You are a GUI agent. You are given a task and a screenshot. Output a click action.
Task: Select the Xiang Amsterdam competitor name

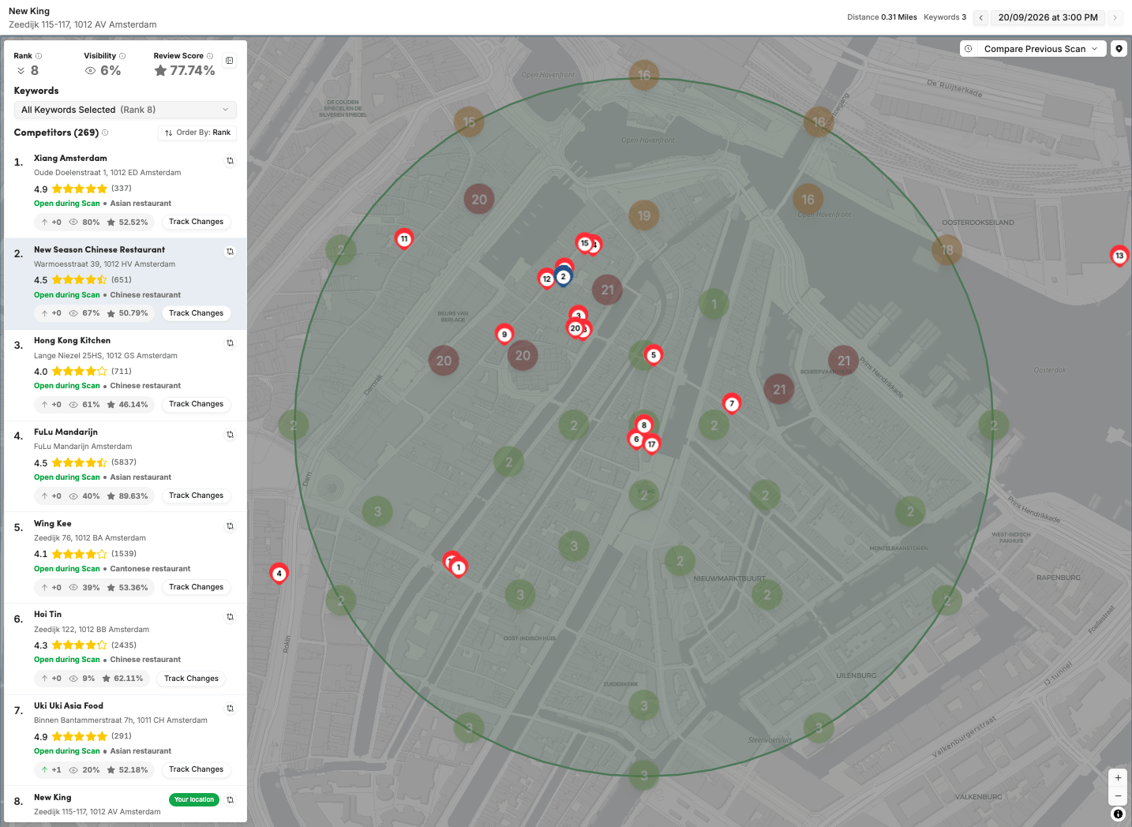pos(70,159)
